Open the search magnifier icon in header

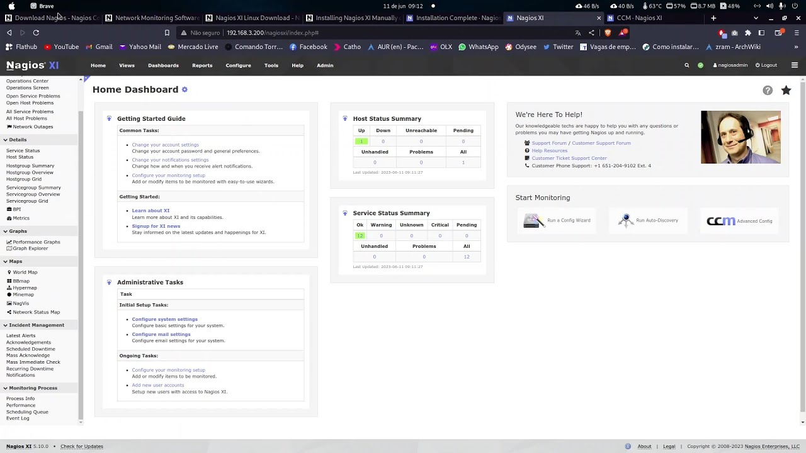pyautogui.click(x=687, y=65)
